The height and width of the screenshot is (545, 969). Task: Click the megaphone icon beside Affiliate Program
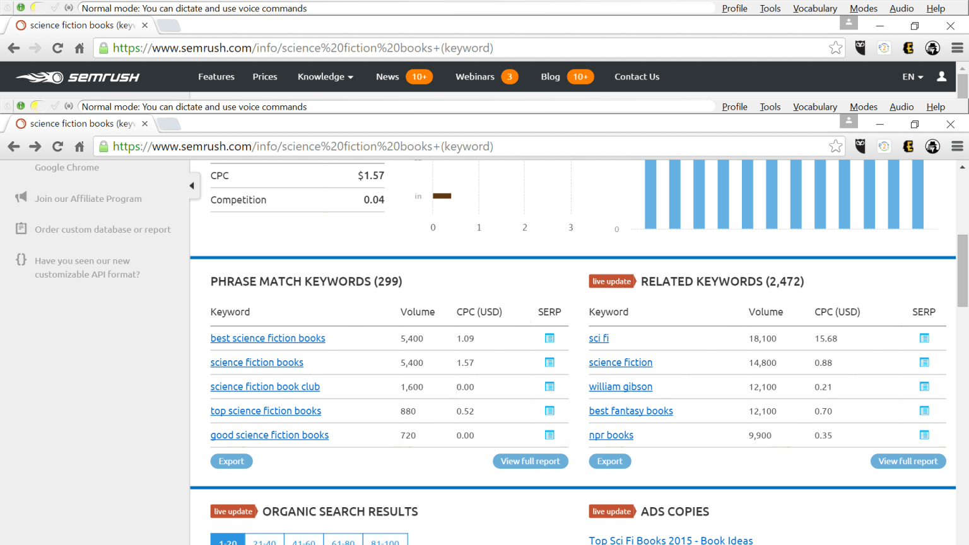click(21, 197)
